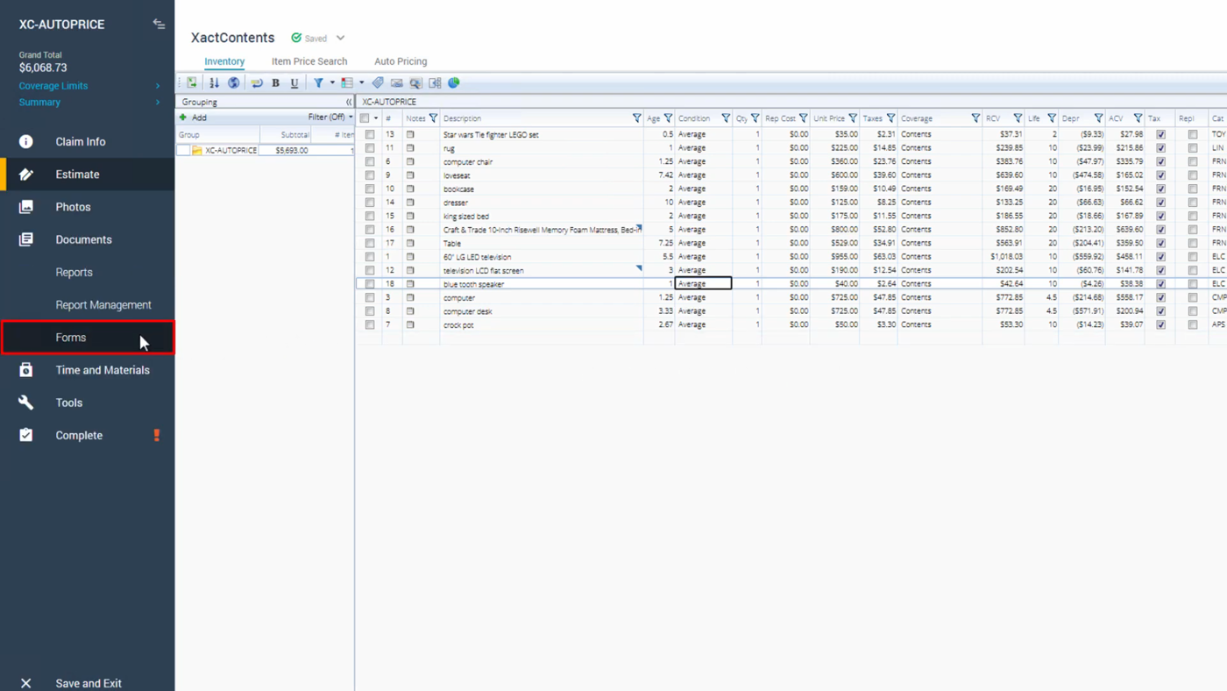
Task: Click the pie chart toolbar icon
Action: click(x=454, y=82)
